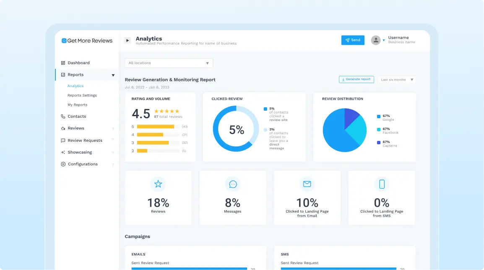Click the SMS Sent Review Request bar
The width and height of the screenshot is (484, 270).
tap(338, 269)
